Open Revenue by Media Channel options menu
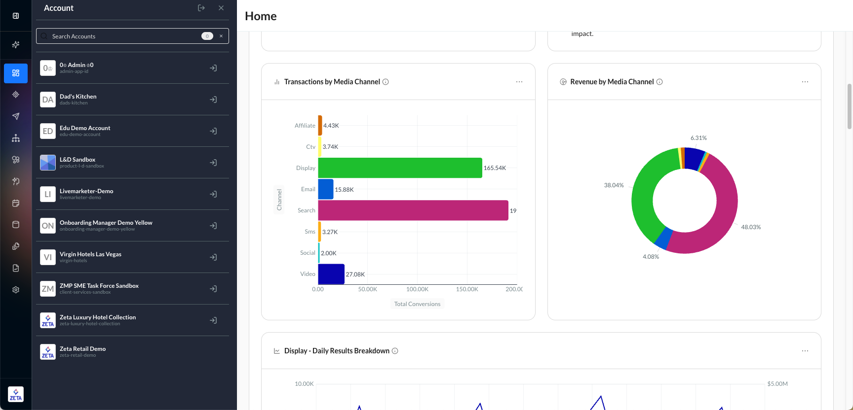The width and height of the screenshot is (853, 410). (x=805, y=82)
